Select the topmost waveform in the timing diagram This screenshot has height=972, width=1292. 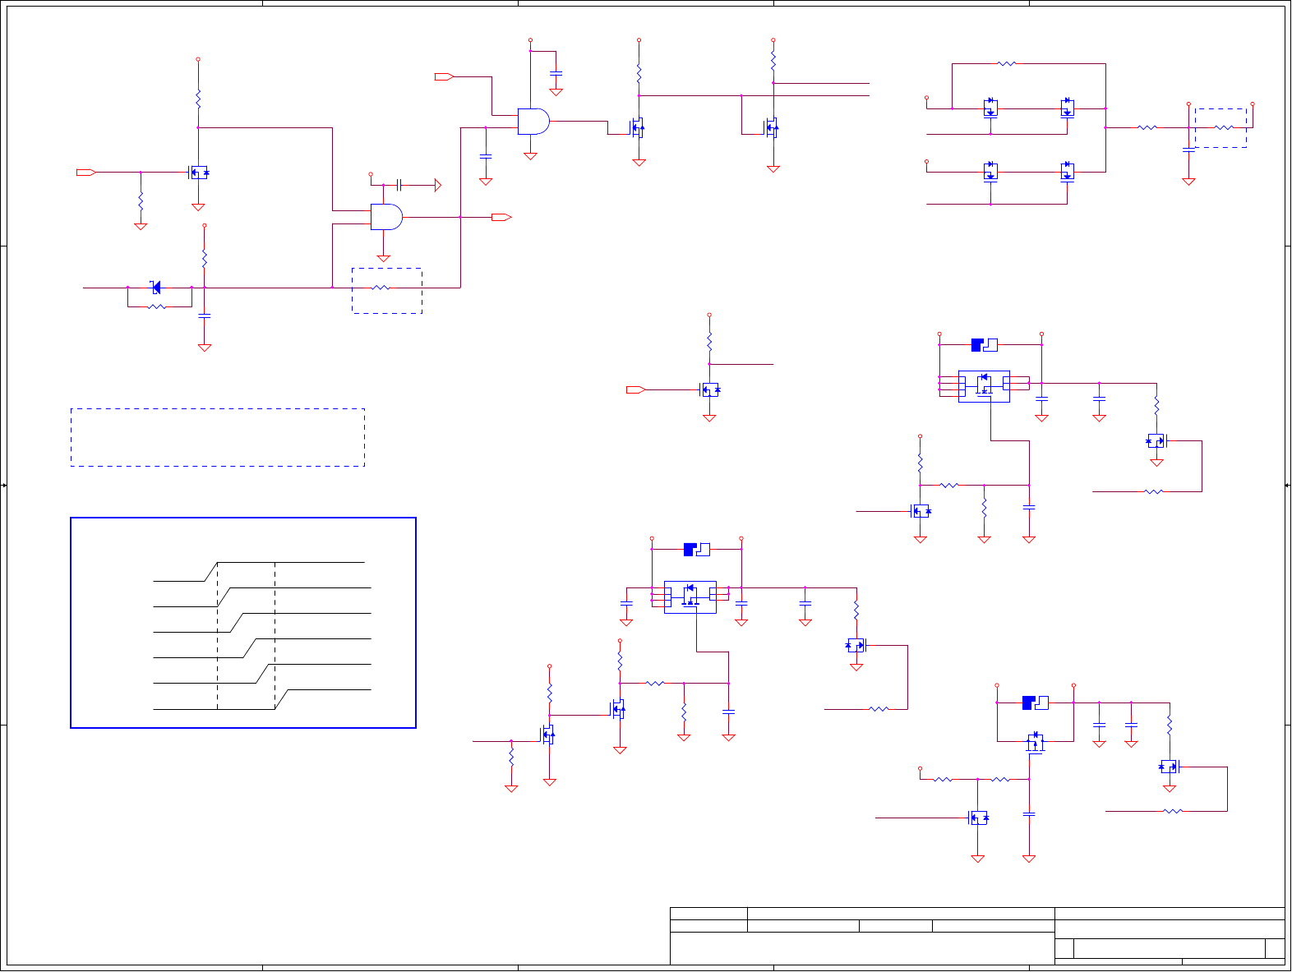tap(259, 572)
